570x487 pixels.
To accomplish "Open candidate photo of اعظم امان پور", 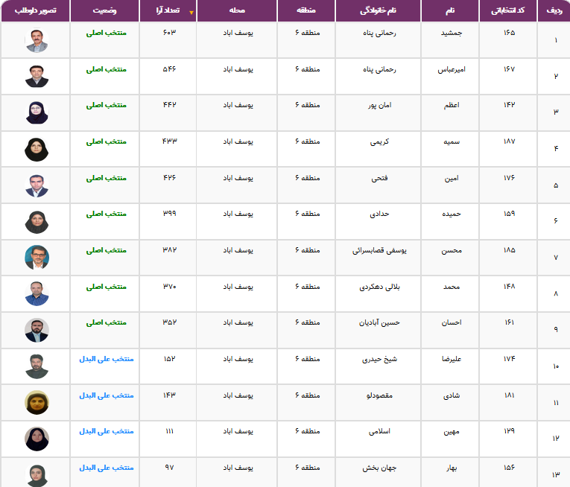I will [37, 112].
